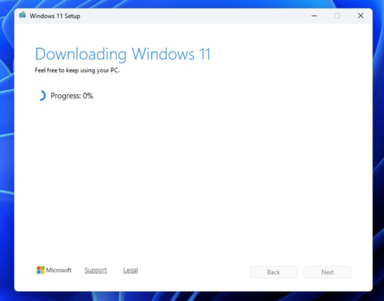Click the Next button
This screenshot has height=301, width=384.
(328, 272)
